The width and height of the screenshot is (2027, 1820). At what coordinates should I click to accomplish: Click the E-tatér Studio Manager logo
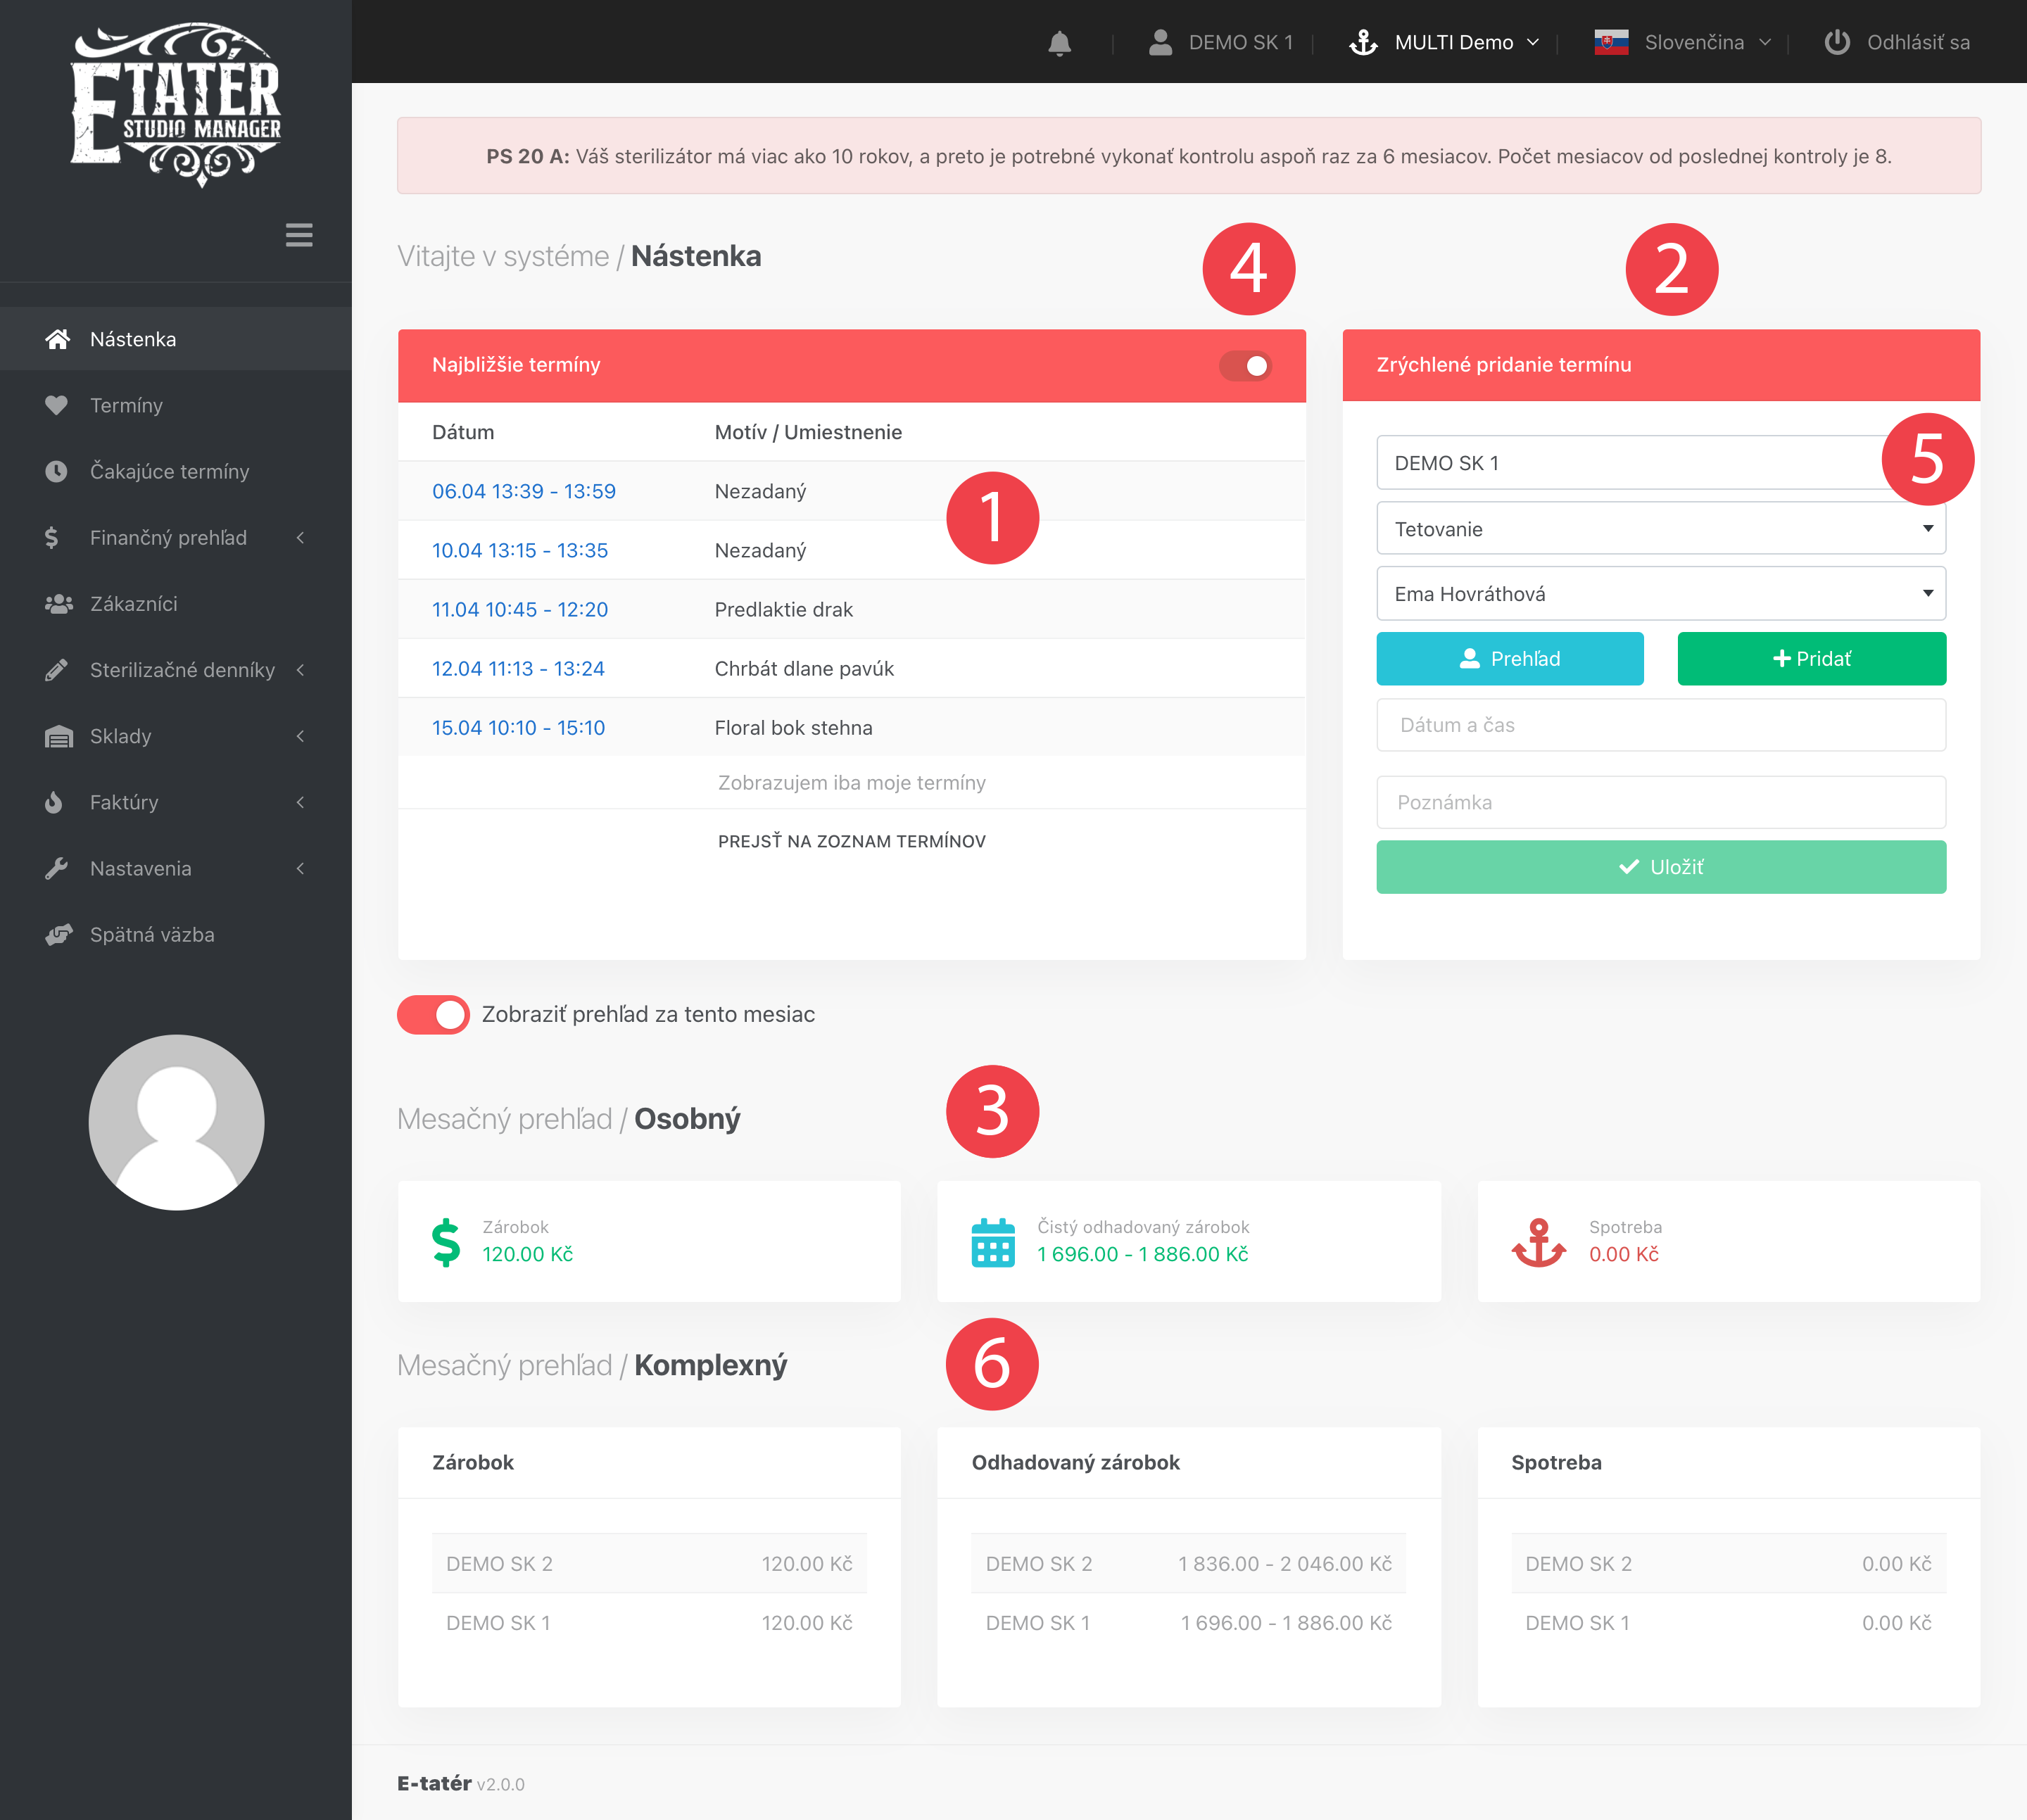click(x=176, y=104)
